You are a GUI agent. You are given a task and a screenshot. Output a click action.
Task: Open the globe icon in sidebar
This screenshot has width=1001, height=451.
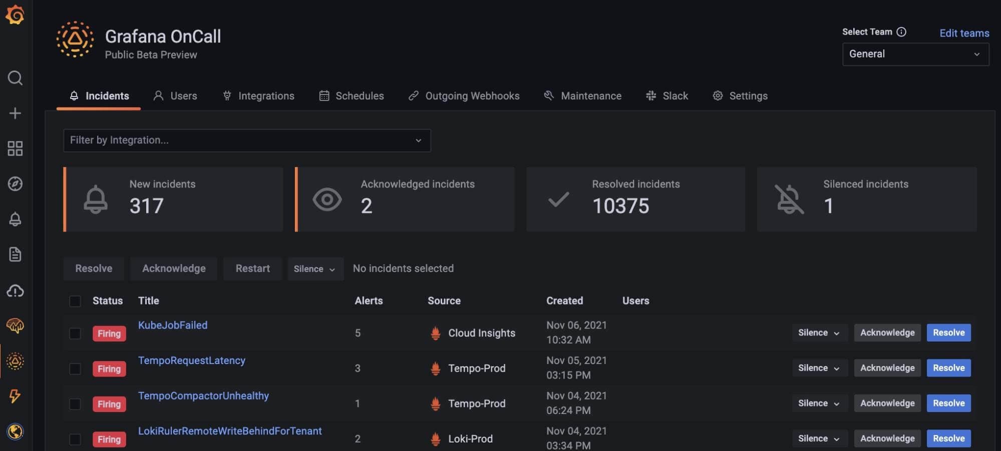pos(15,431)
